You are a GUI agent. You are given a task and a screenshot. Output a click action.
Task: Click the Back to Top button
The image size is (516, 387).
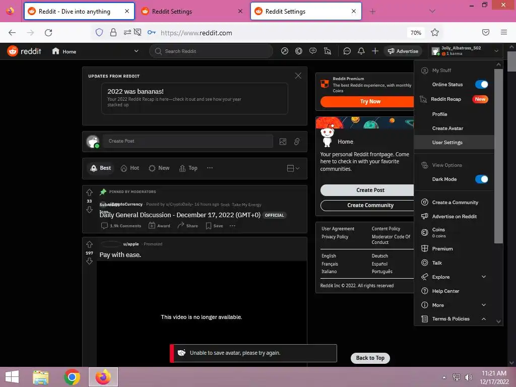(370, 358)
